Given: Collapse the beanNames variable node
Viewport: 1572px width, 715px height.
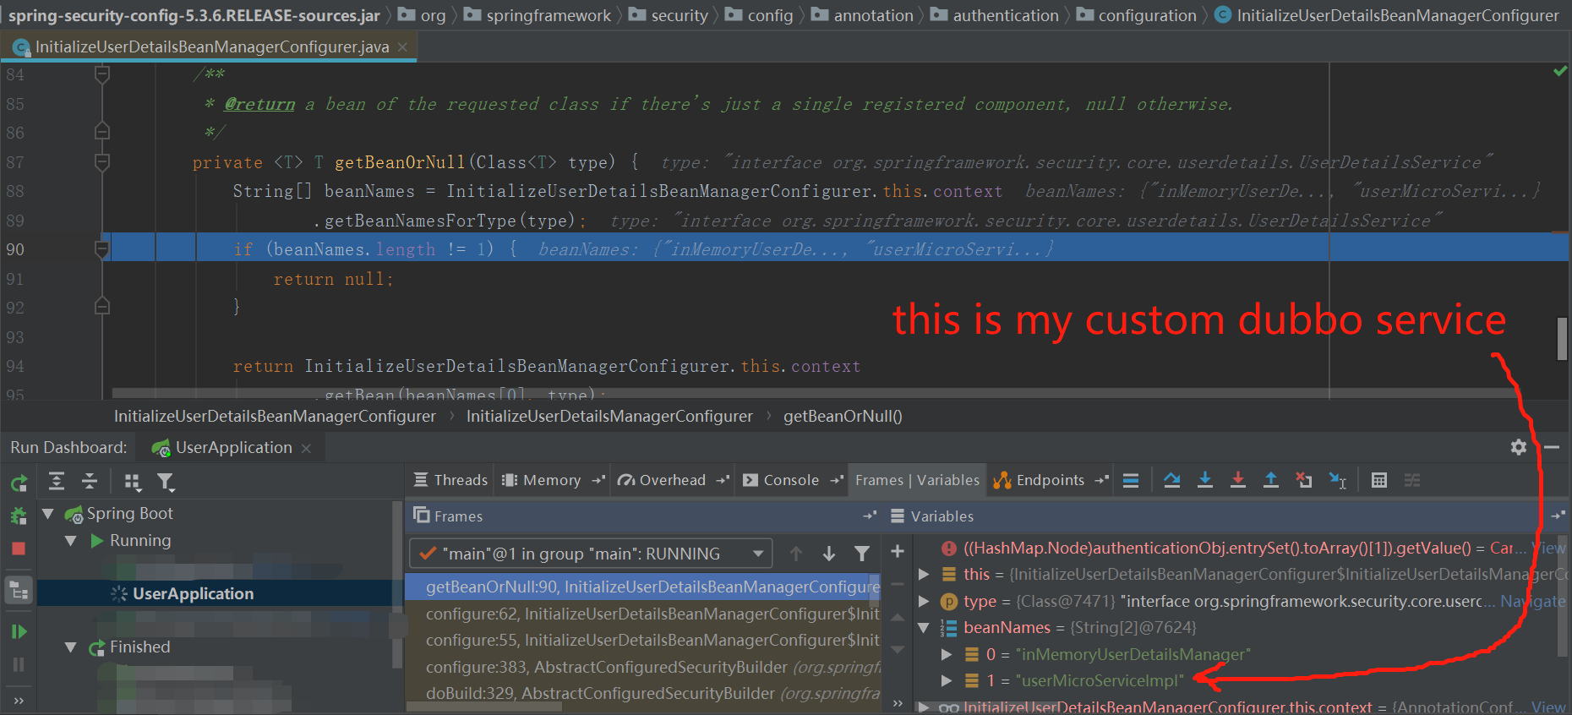Looking at the screenshot, I should pyautogui.click(x=924, y=628).
